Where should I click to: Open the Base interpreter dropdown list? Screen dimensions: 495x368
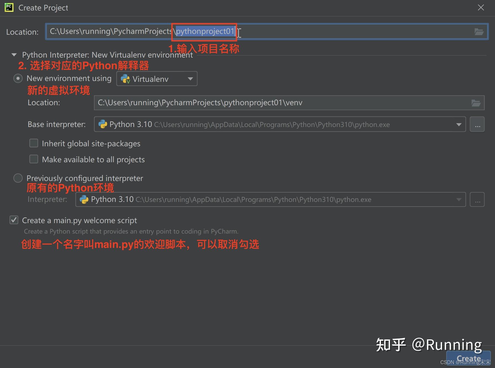[458, 124]
